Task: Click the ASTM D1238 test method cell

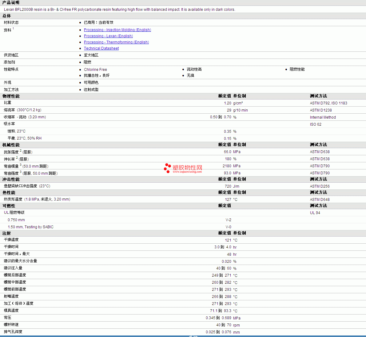Action: click(321, 110)
